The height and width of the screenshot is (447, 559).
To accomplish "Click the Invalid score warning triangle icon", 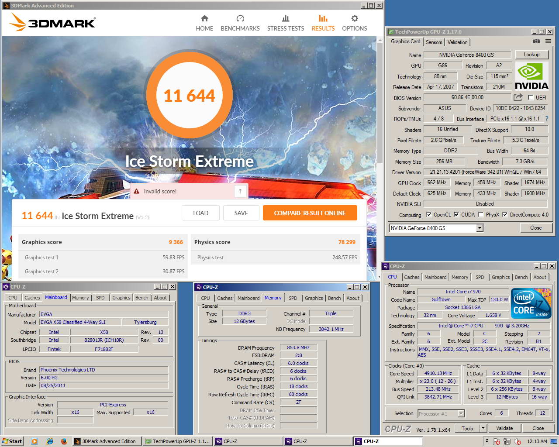I will (x=136, y=191).
